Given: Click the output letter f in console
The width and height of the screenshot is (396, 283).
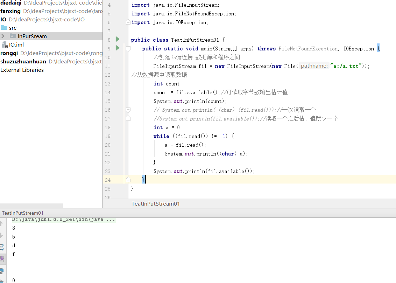Looking at the screenshot, I should [13, 254].
